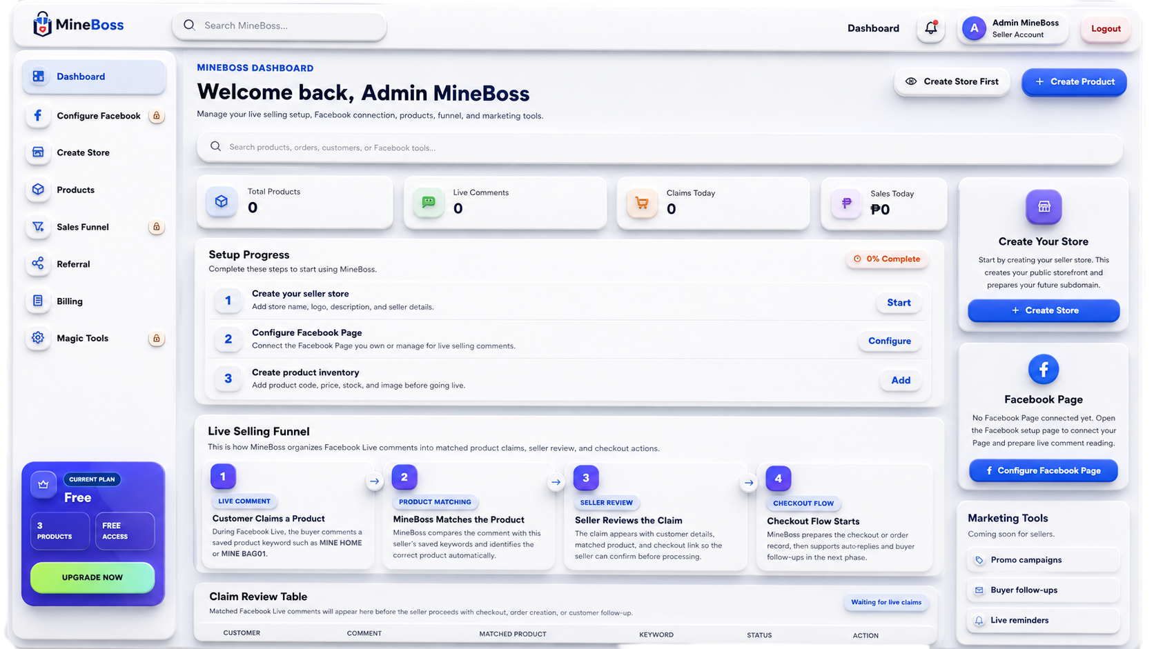The width and height of the screenshot is (1154, 649).
Task: Click the UPGRADE NOW button
Action: point(92,577)
